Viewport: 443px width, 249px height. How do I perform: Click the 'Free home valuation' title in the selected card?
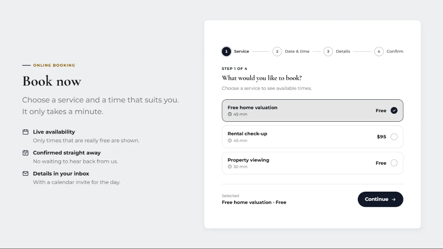coord(253,107)
